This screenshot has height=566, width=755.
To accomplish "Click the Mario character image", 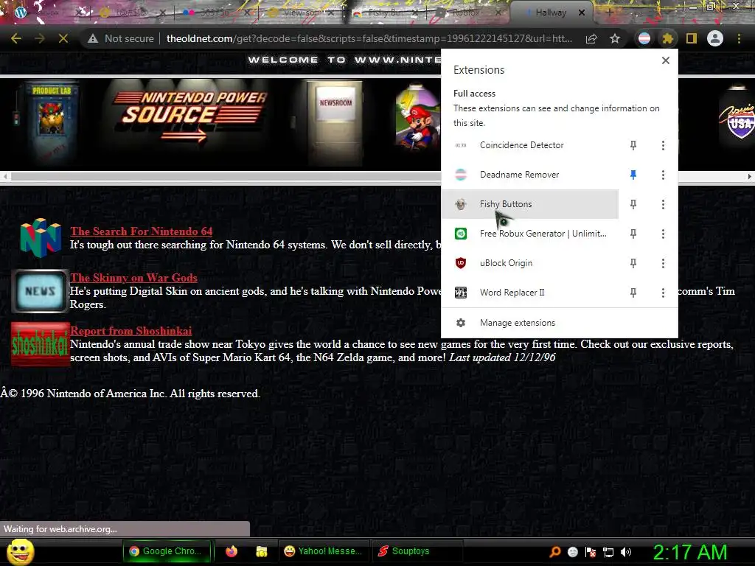I will pyautogui.click(x=417, y=118).
